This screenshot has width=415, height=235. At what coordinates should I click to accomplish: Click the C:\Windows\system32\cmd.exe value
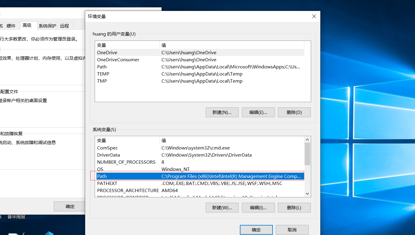pyautogui.click(x=196, y=148)
